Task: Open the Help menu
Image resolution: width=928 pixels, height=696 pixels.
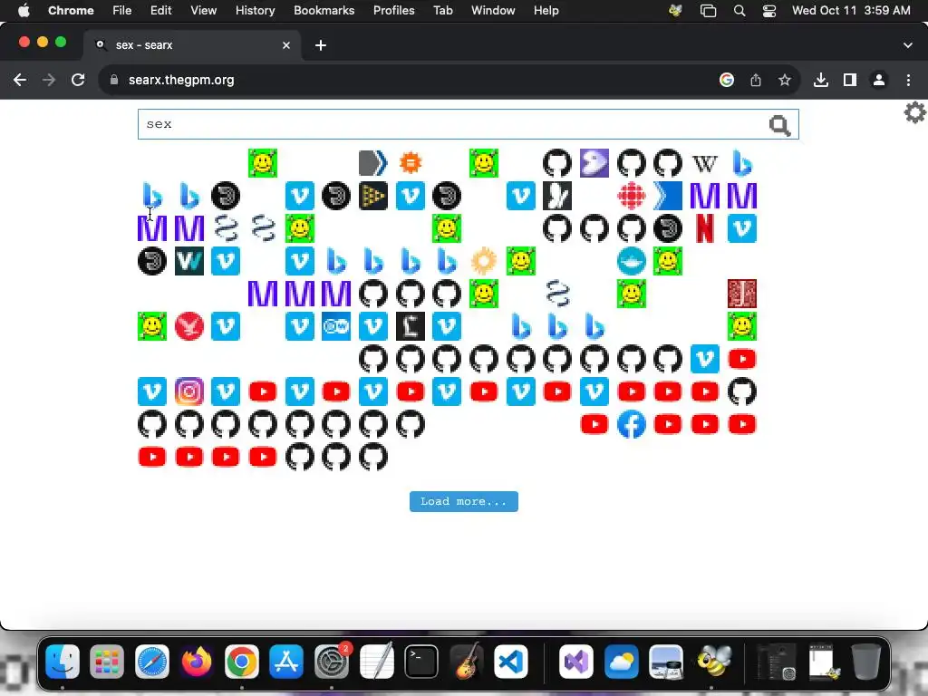Action: [x=546, y=11]
